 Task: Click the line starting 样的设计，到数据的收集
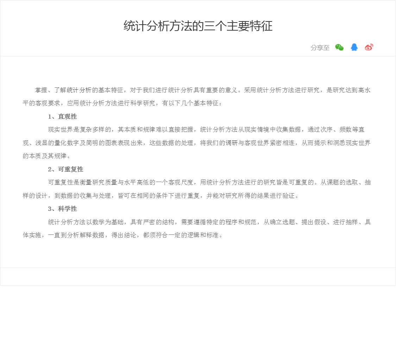coord(161,196)
